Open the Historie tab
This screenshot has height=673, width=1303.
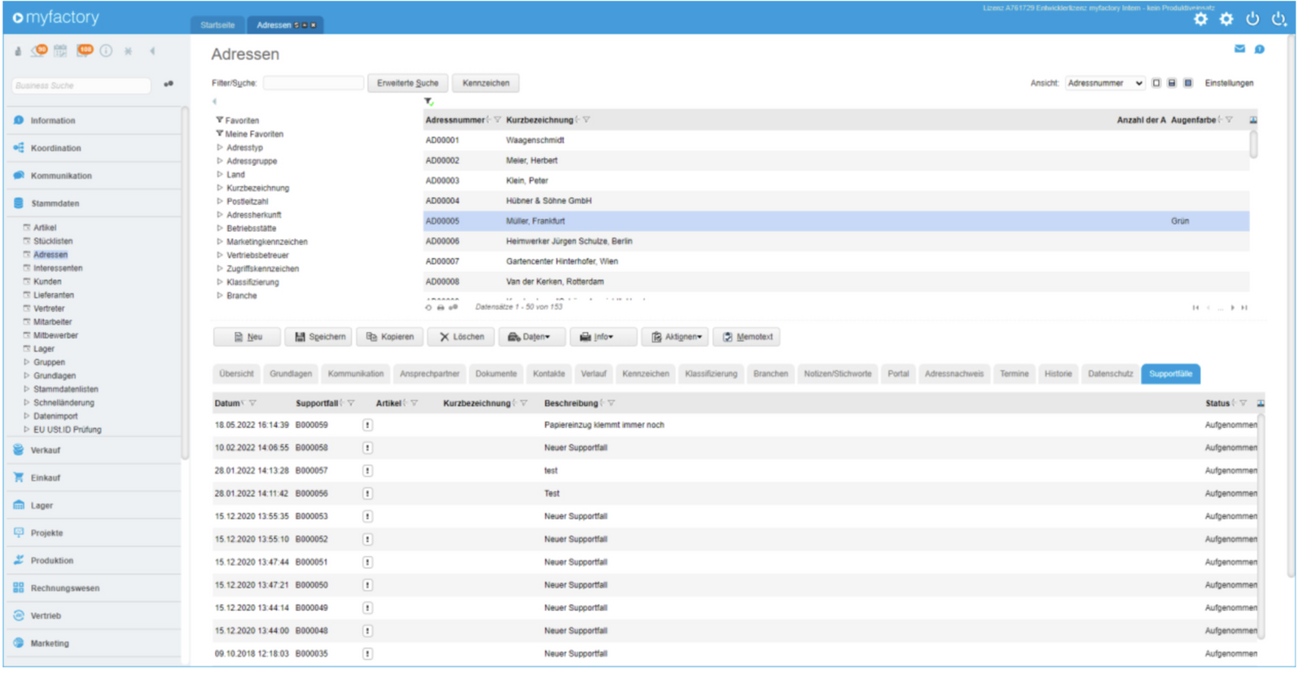(1058, 374)
